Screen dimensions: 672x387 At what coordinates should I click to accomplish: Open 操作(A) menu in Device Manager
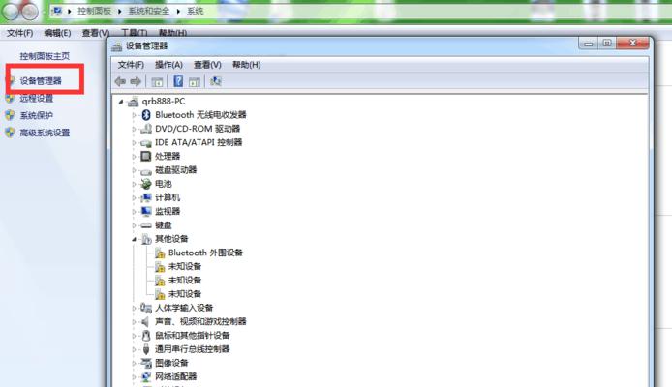[x=168, y=65]
